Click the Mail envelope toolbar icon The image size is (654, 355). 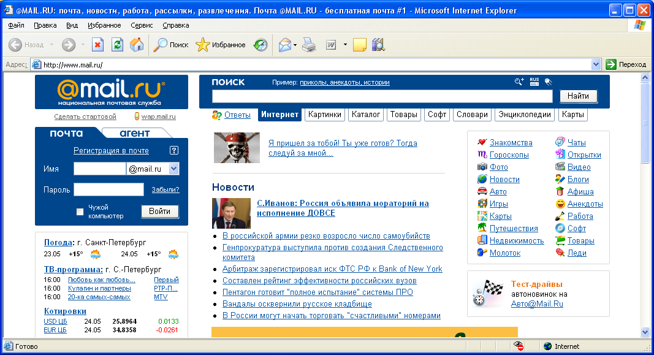[285, 45]
